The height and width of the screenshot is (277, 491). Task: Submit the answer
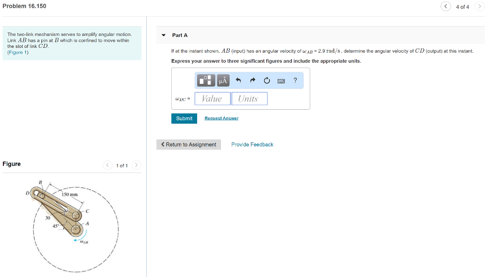184,118
